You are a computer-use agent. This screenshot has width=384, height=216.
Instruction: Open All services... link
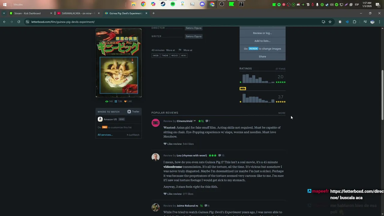[105, 135]
